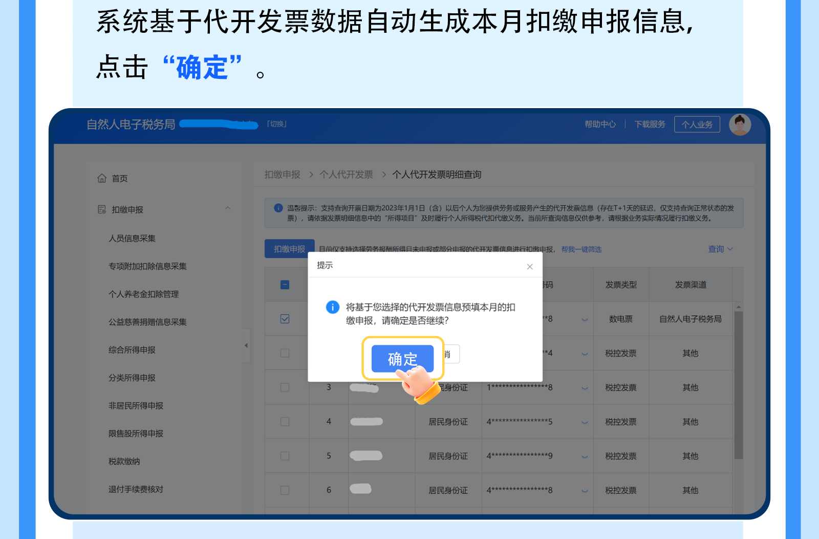
Task: Collapse the 扣缴申报 sidebar menu chevron
Action: 228,208
